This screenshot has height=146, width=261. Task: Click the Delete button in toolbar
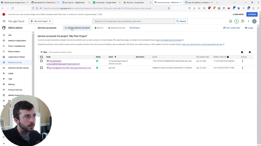click(x=99, y=28)
